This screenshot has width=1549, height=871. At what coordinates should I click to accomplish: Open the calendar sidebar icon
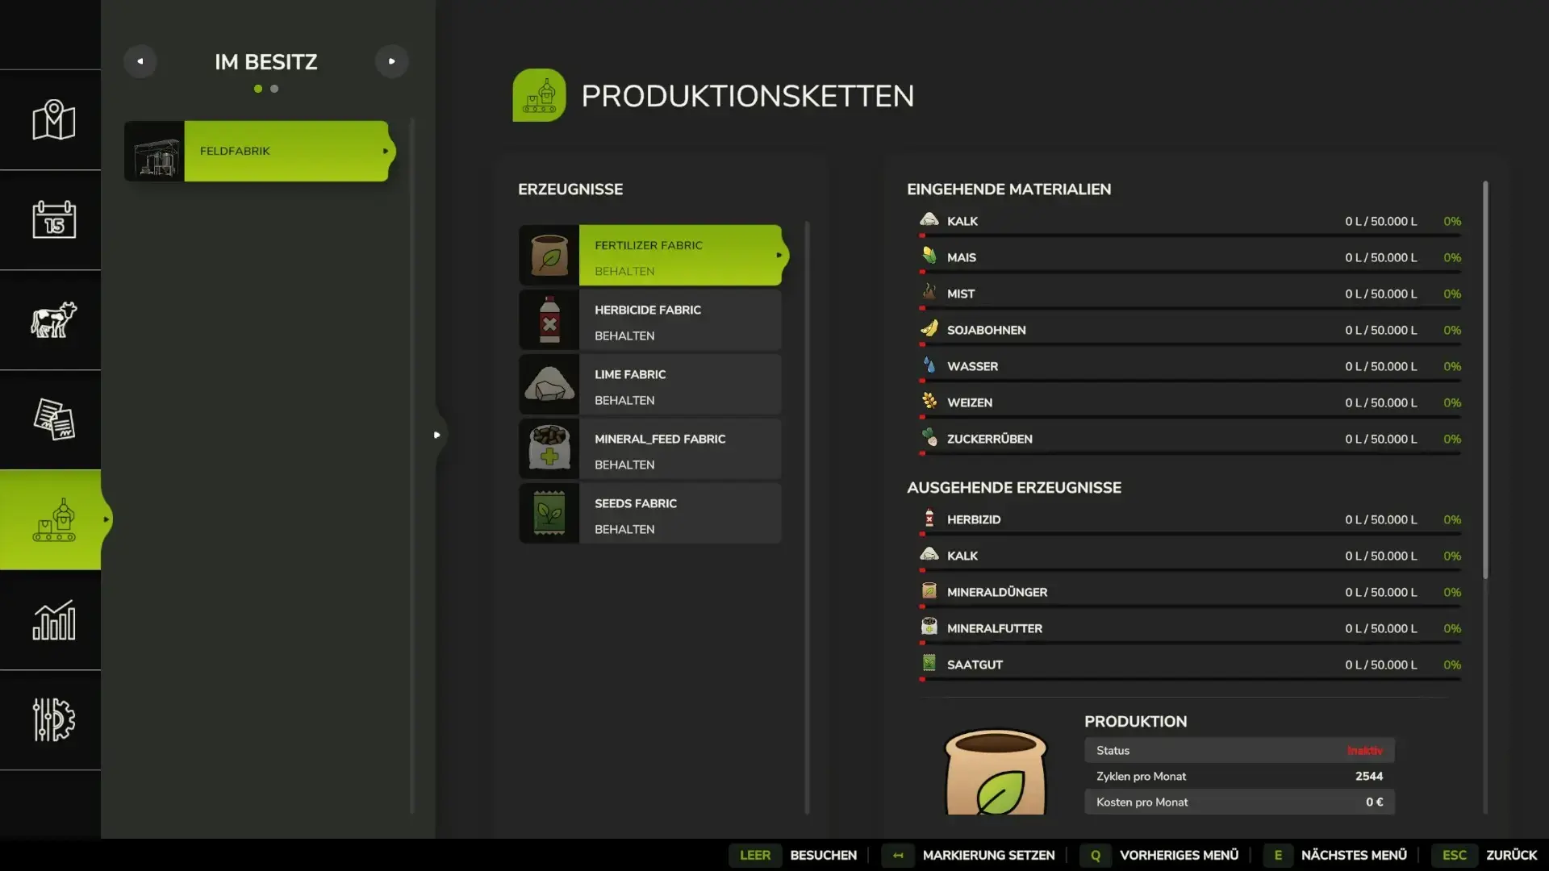[x=53, y=219]
